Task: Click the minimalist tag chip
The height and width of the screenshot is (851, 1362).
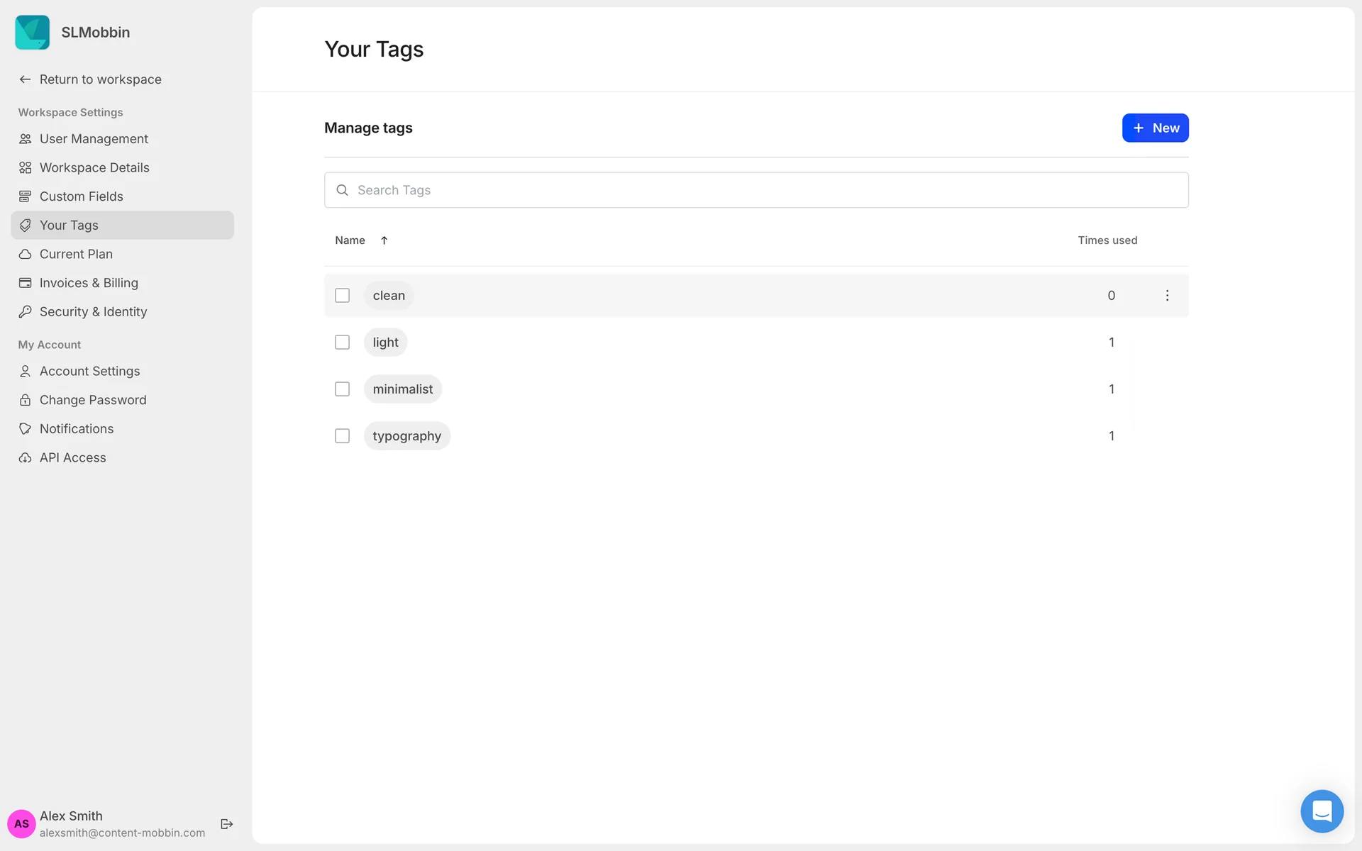Action: click(402, 389)
